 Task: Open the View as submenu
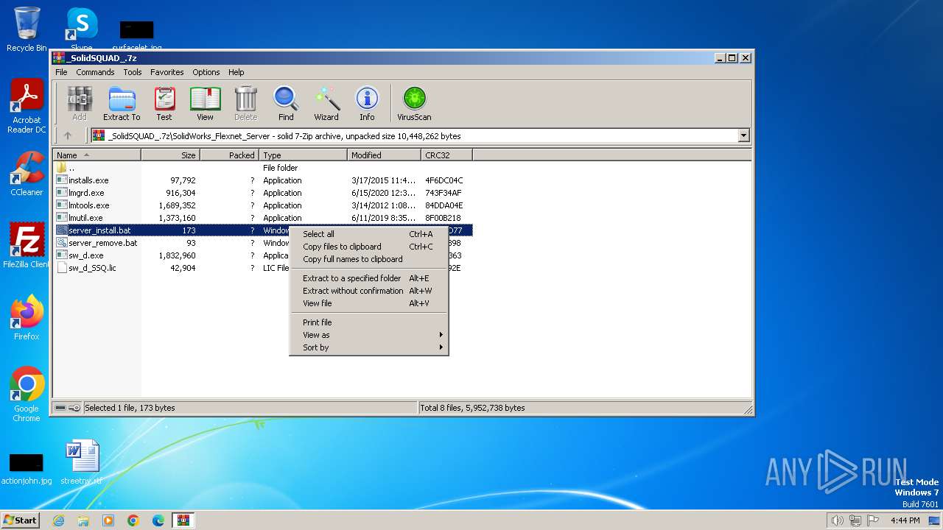(369, 335)
